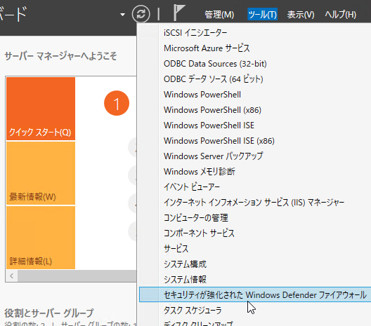Select the 詳細情報(L) tile
371x326 pixels.
pyautogui.click(x=41, y=238)
